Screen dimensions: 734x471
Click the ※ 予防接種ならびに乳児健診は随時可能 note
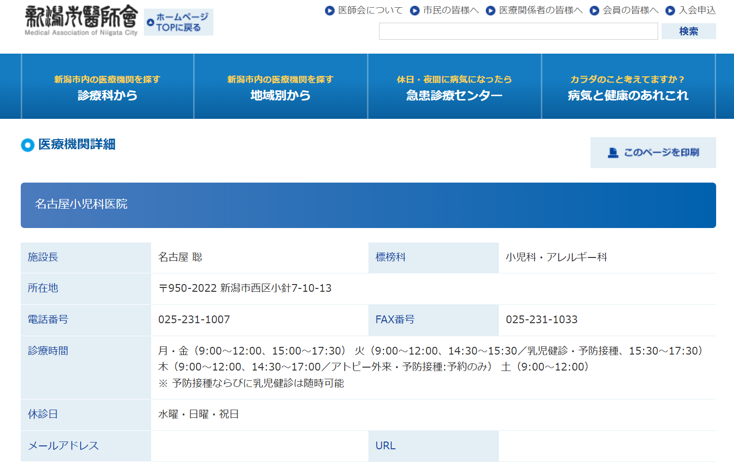point(251,384)
